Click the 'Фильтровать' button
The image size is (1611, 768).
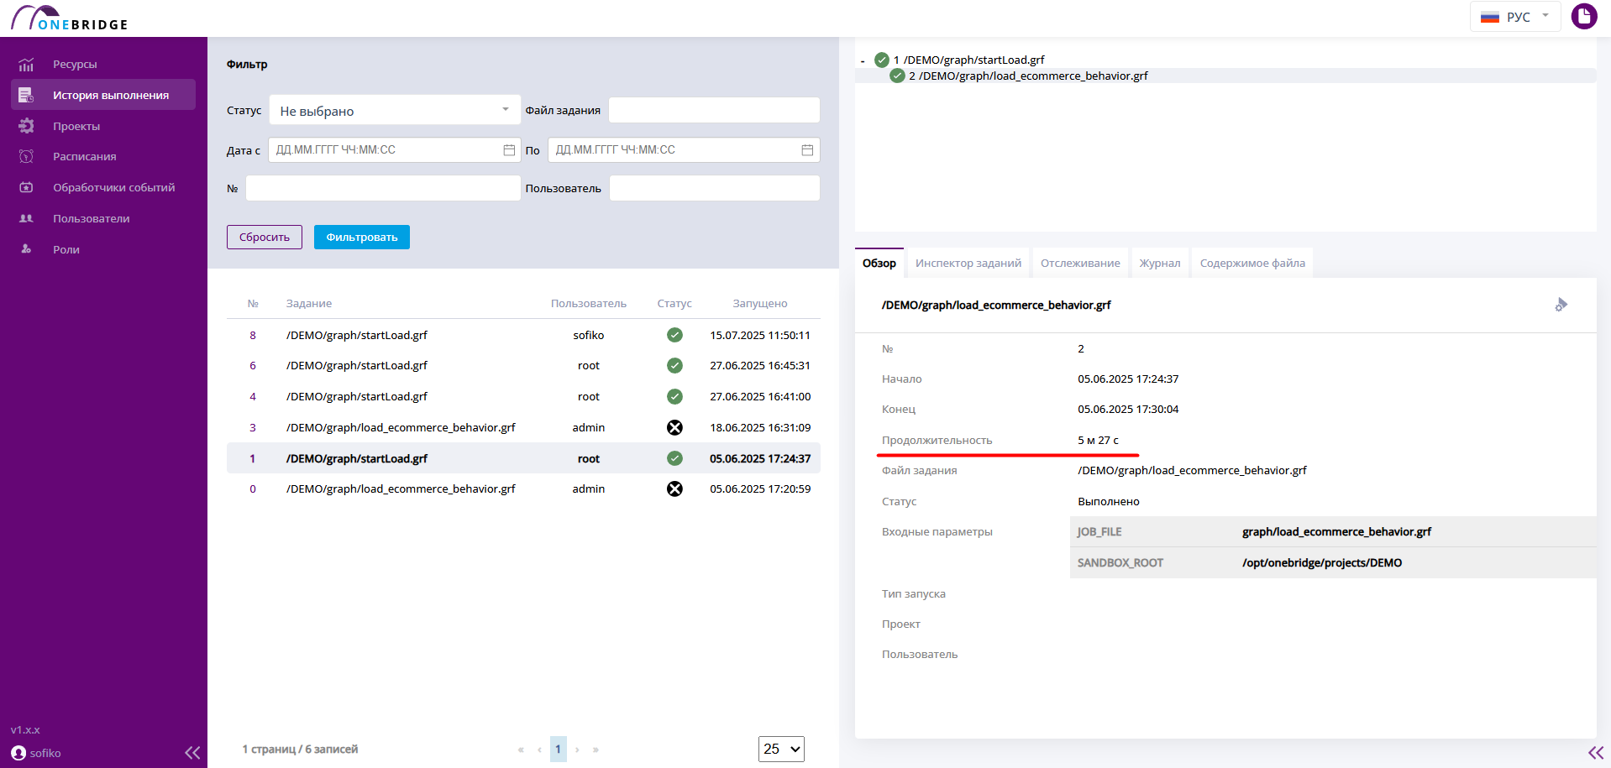point(362,238)
